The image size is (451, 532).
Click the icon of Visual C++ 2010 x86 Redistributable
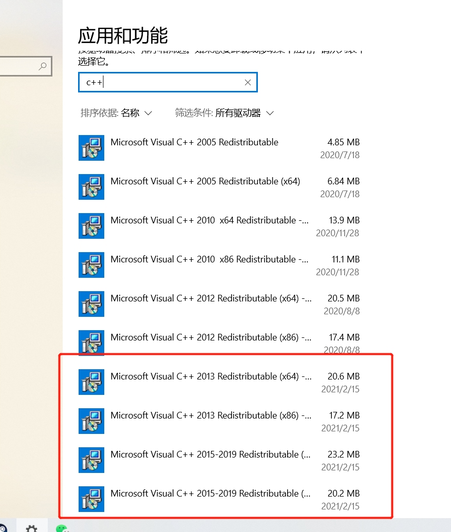click(91, 265)
